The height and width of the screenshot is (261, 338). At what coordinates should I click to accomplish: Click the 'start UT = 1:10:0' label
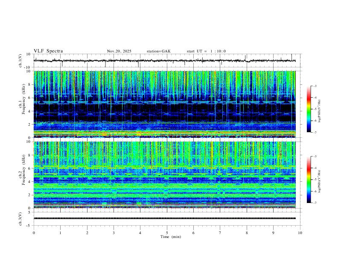point(206,51)
